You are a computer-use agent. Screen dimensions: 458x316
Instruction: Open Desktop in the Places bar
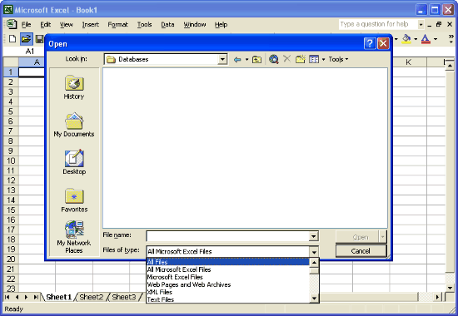[x=74, y=162]
